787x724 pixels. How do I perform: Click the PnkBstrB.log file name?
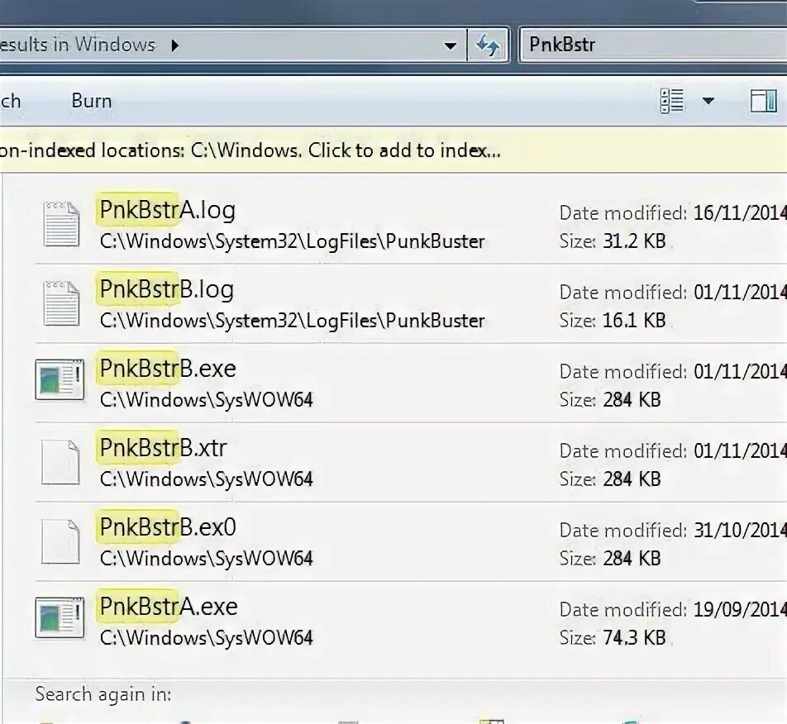(167, 289)
